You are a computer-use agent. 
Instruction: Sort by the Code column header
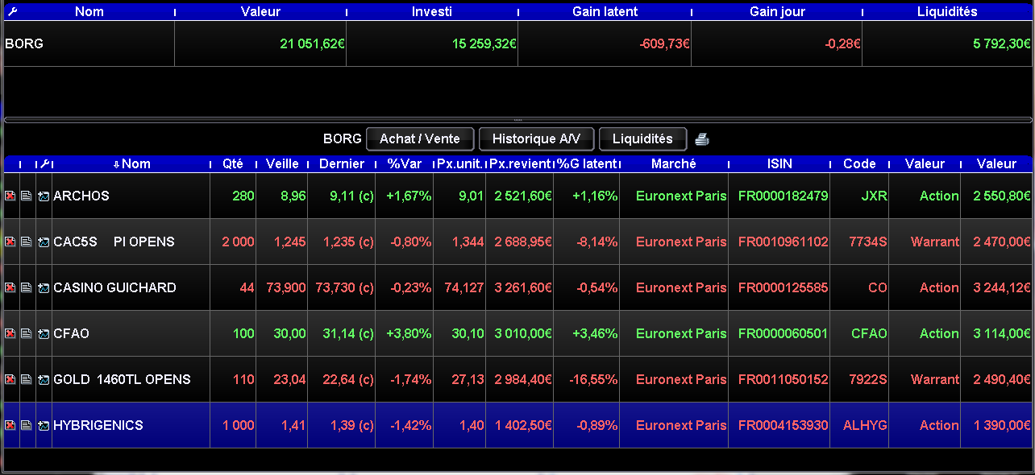[859, 163]
